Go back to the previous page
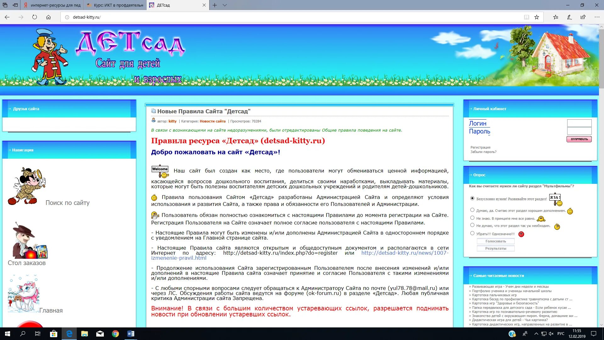 point(7,17)
